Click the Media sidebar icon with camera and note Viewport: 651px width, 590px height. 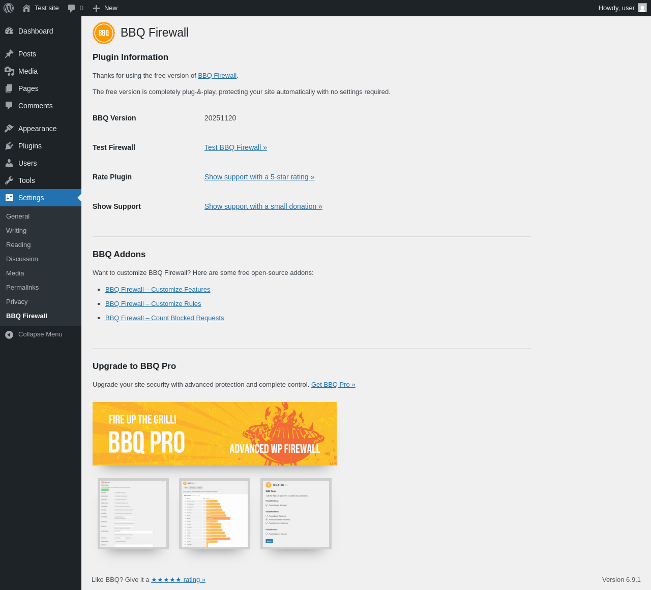(9, 71)
